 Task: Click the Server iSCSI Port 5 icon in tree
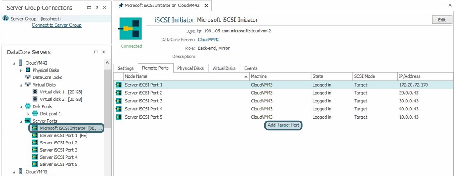(x=35, y=164)
